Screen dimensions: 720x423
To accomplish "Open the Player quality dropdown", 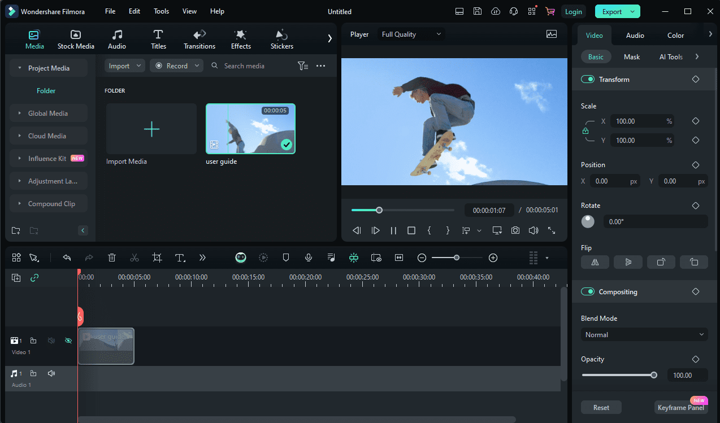I will pyautogui.click(x=411, y=34).
